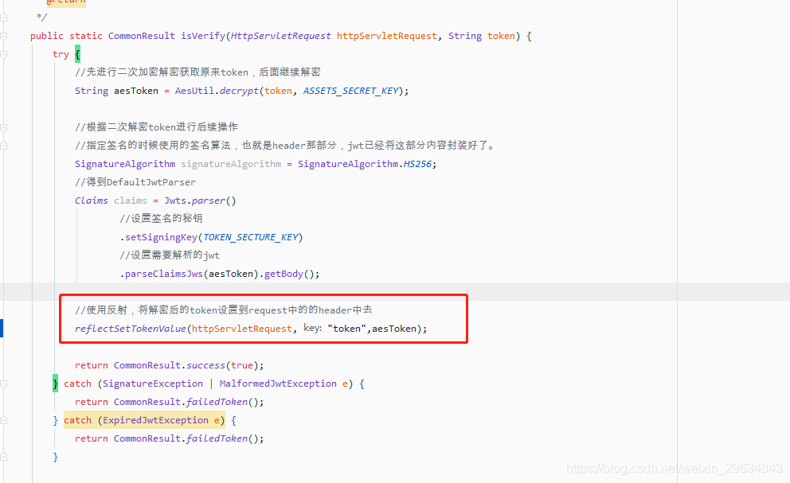Toggle fold marker beside the 指定签名 comment line
This screenshot has width=790, height=483.
(3, 146)
